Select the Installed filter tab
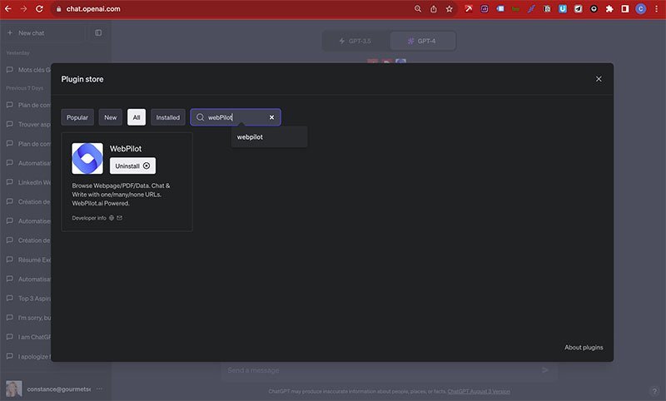Screen dimensions: 666x401 coord(168,117)
